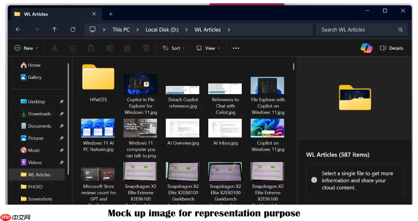Navigate to Local Disk (D:) via breadcrumb
418x221 pixels.
click(x=162, y=29)
